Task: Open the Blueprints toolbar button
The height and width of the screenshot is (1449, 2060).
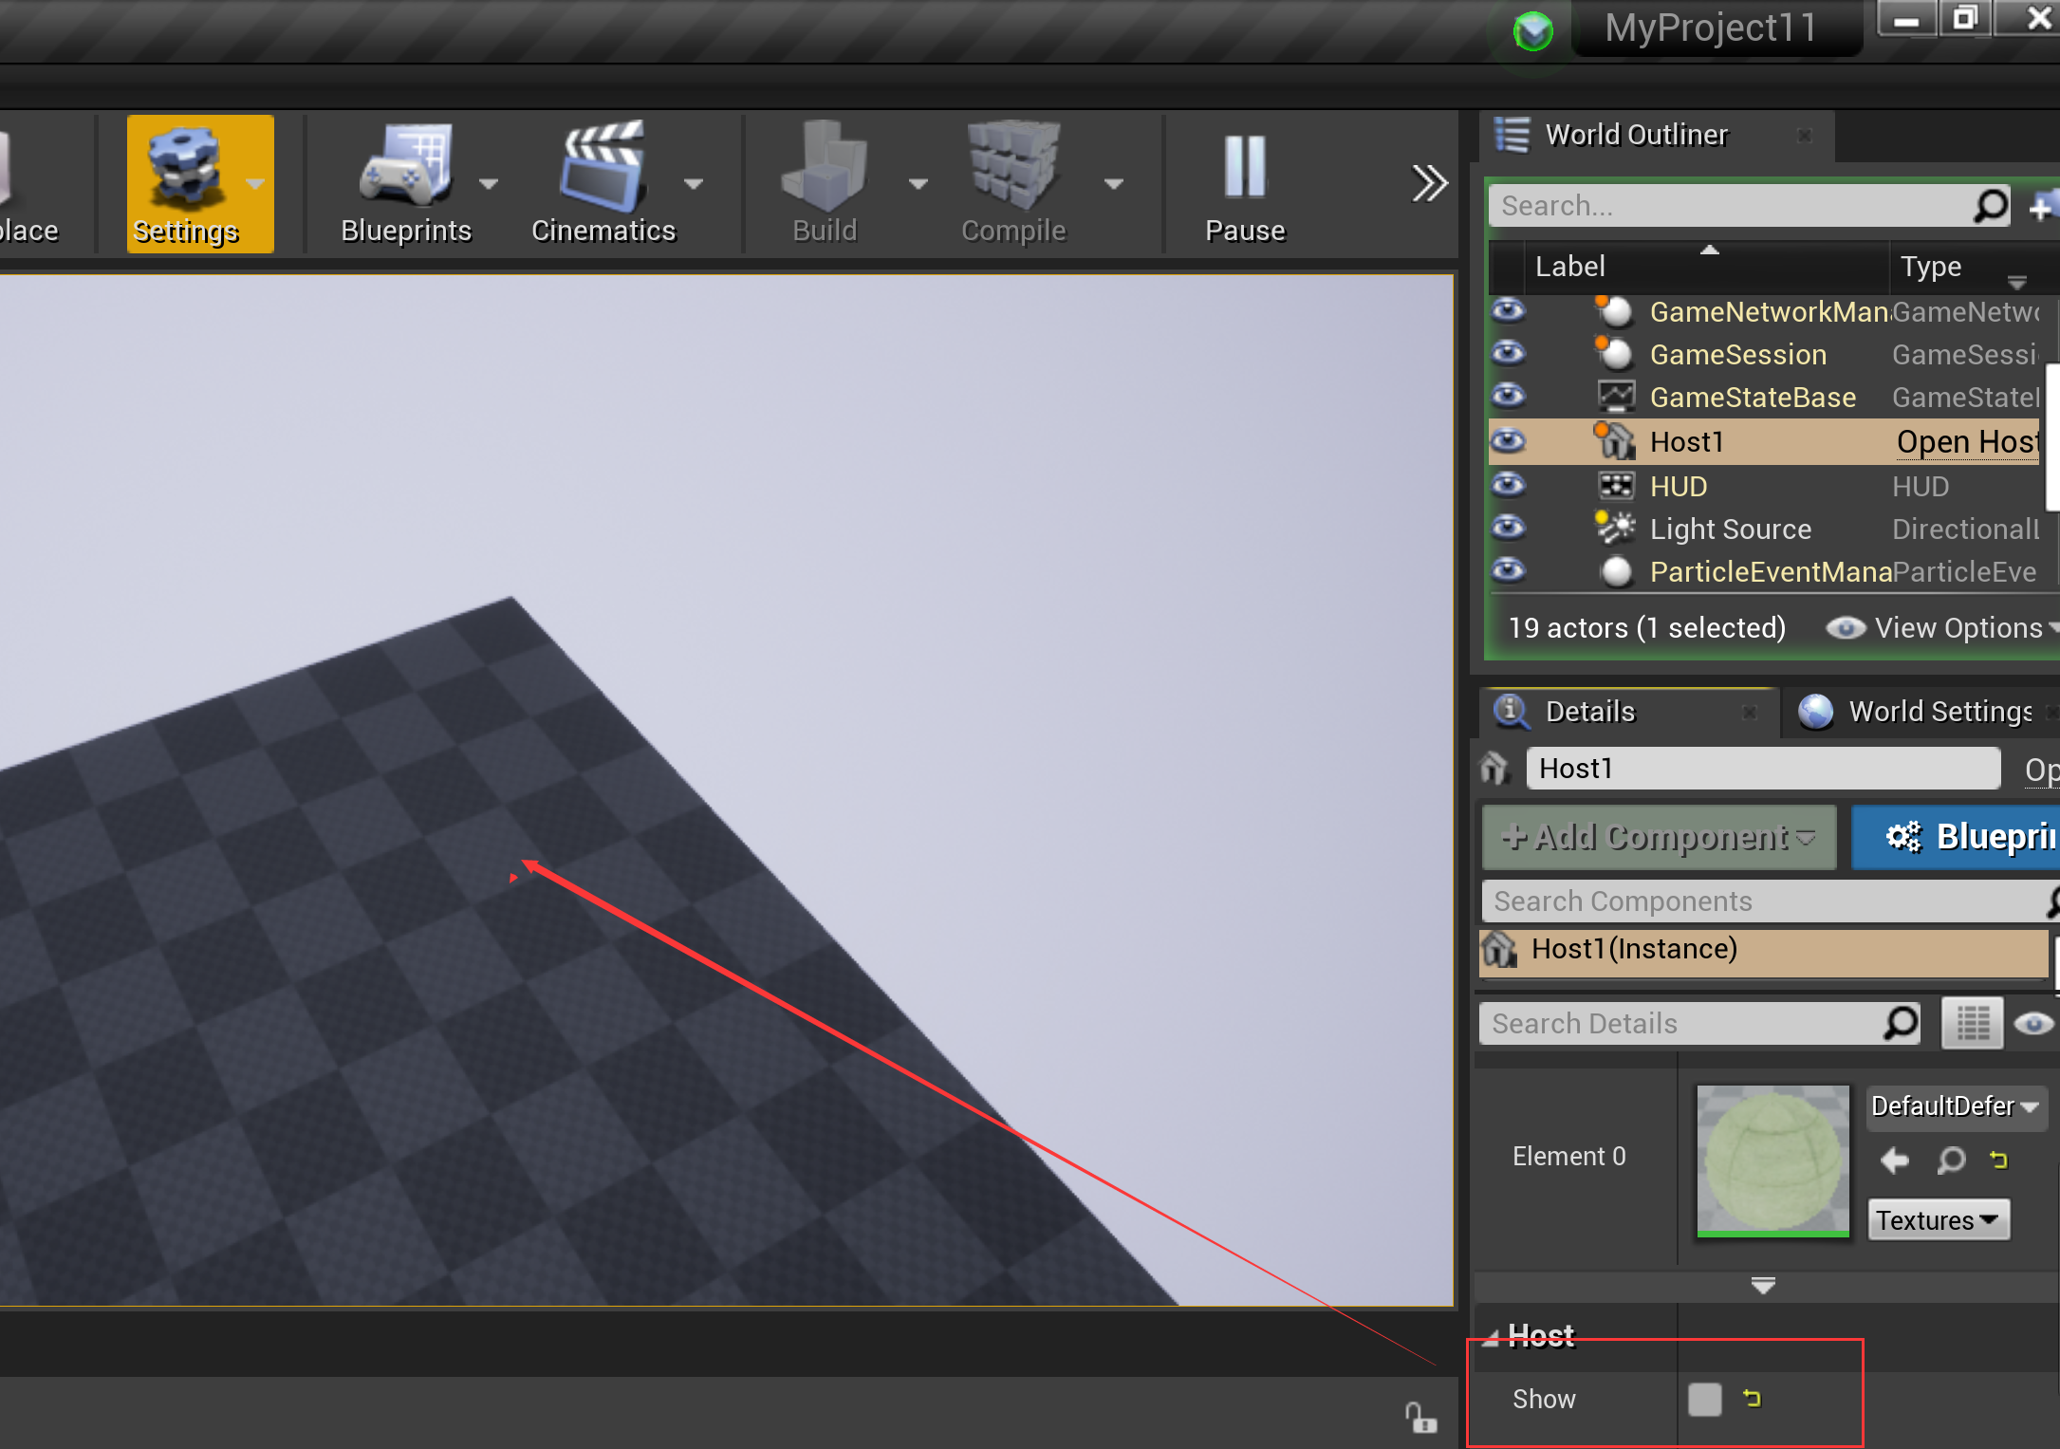Action: 405,183
